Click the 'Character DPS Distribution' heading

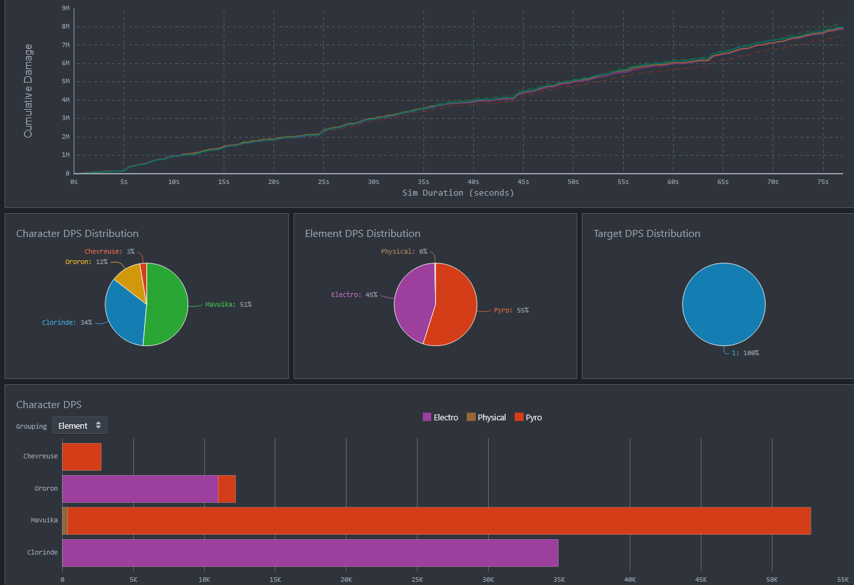coord(78,234)
